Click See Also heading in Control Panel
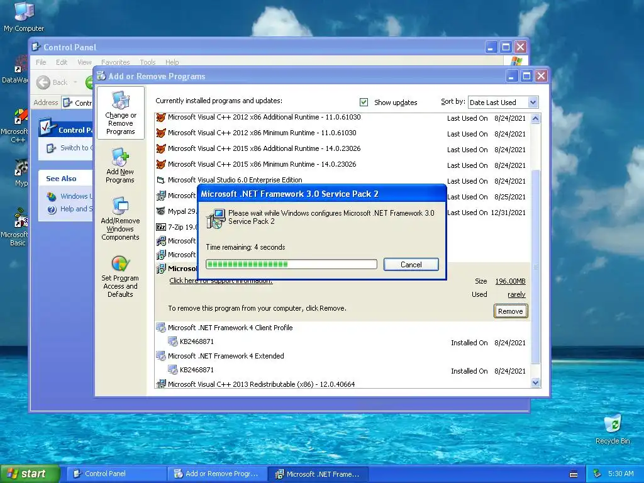This screenshot has width=644, height=483. click(x=61, y=179)
